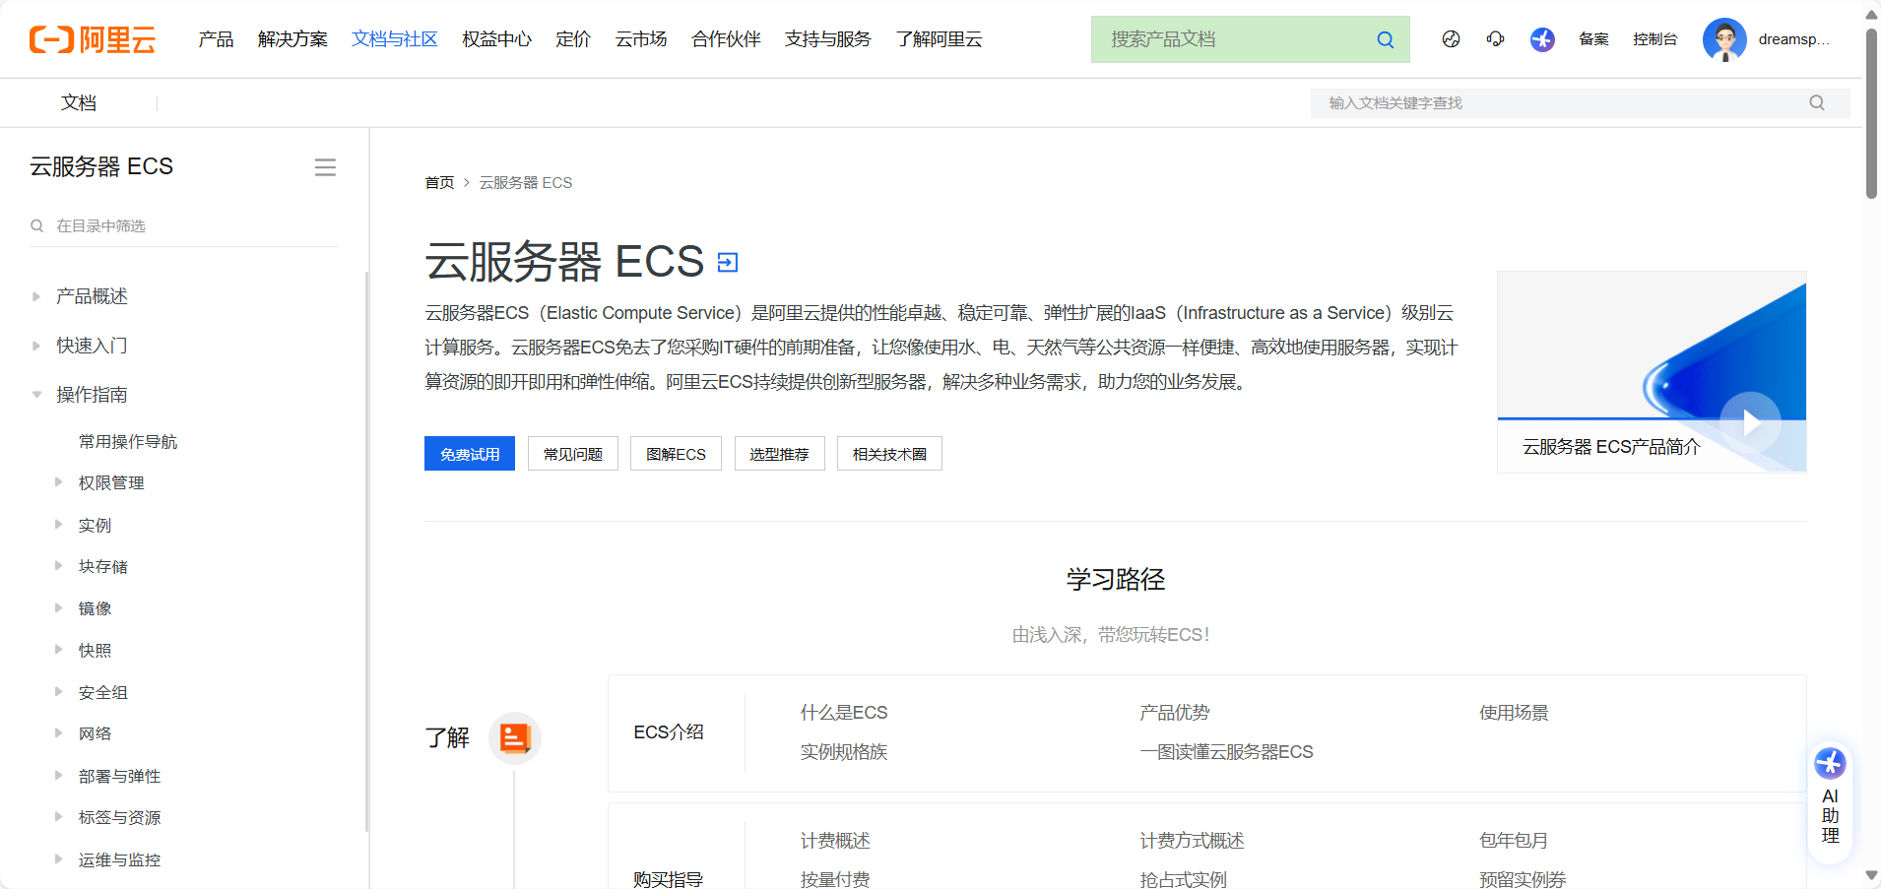Expand the 网络 node
This screenshot has height=889, width=1881.
click(58, 733)
